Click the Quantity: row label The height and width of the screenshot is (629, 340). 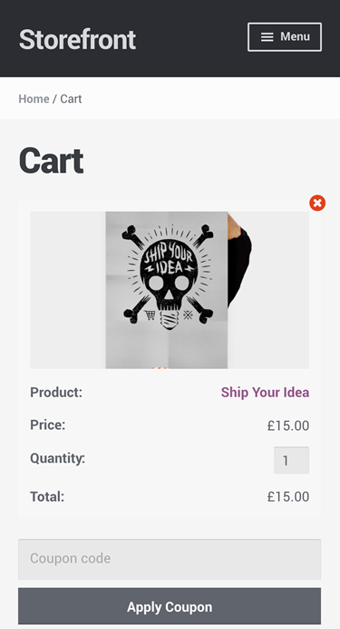click(x=58, y=458)
